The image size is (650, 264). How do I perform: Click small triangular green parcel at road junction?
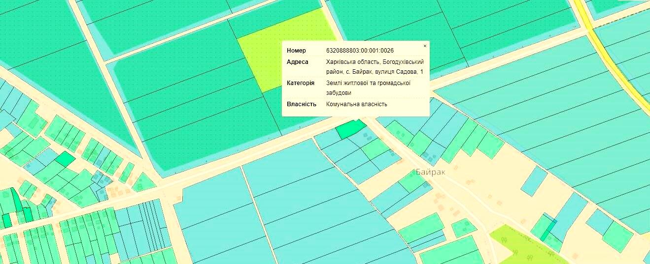pos(144,182)
